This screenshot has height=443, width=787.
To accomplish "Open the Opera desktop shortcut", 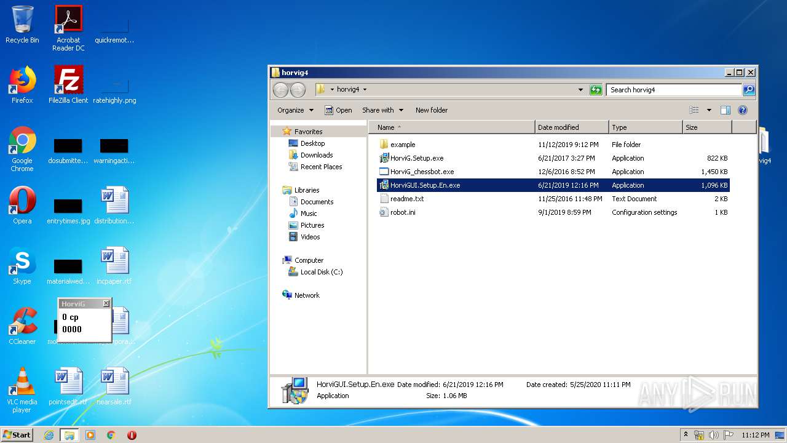I will (x=22, y=206).
